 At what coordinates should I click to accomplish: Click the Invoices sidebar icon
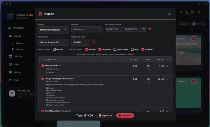point(13,49)
